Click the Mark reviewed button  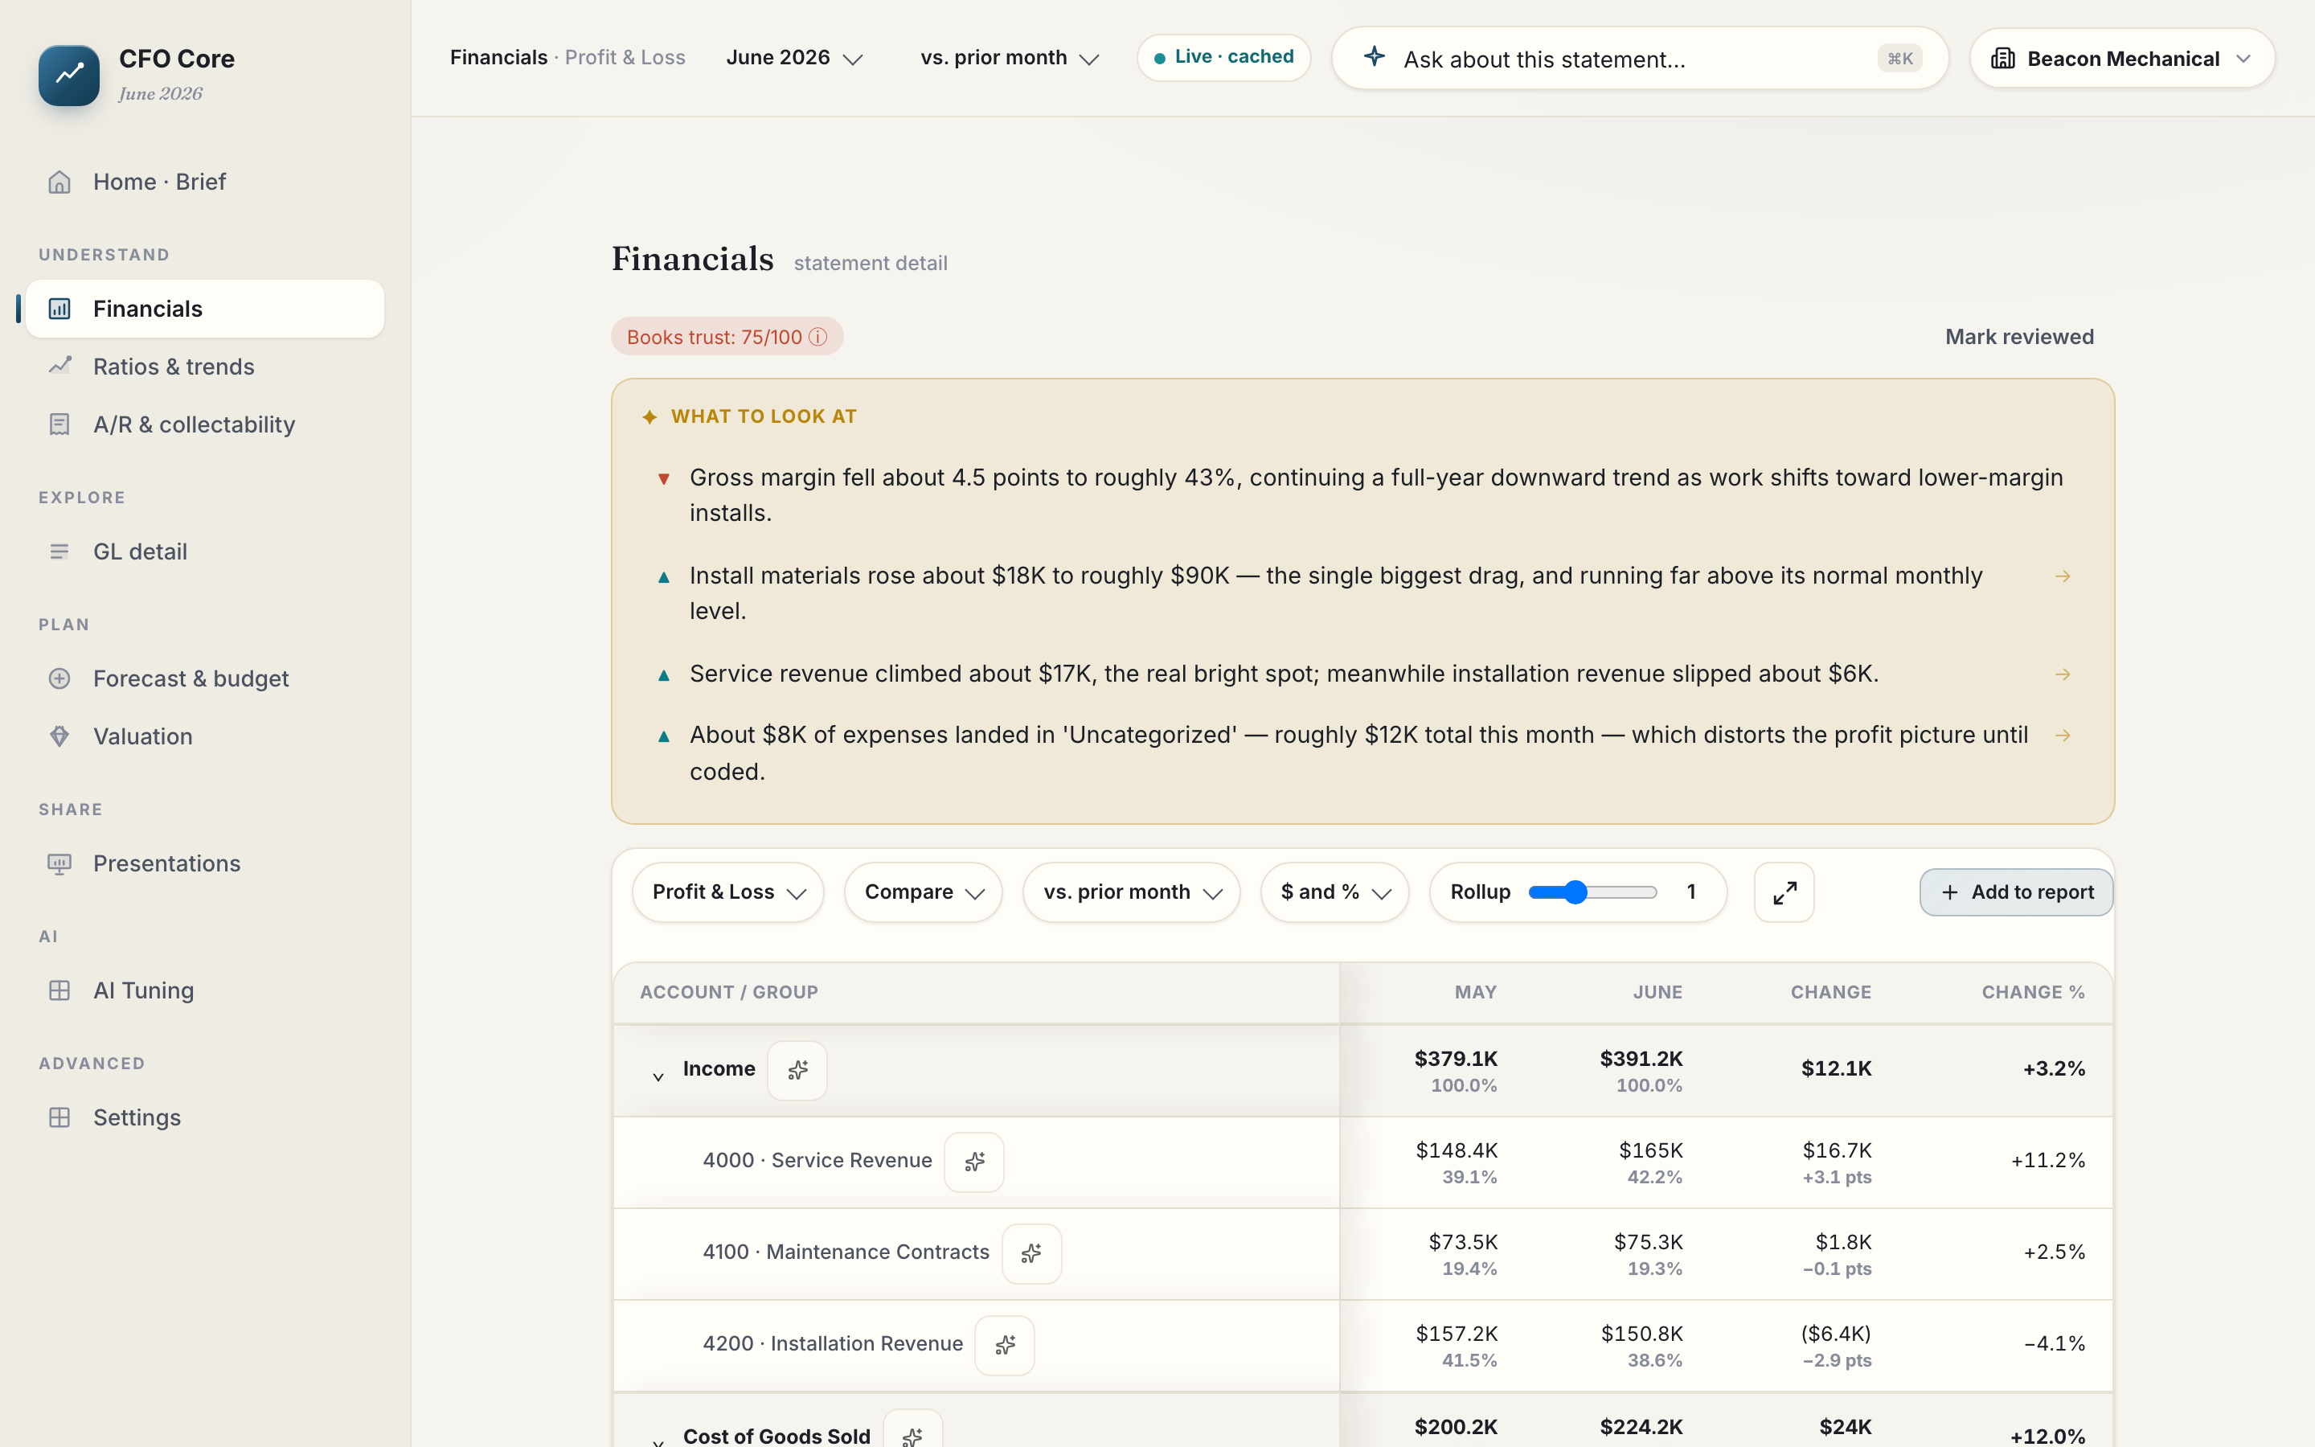point(2019,337)
